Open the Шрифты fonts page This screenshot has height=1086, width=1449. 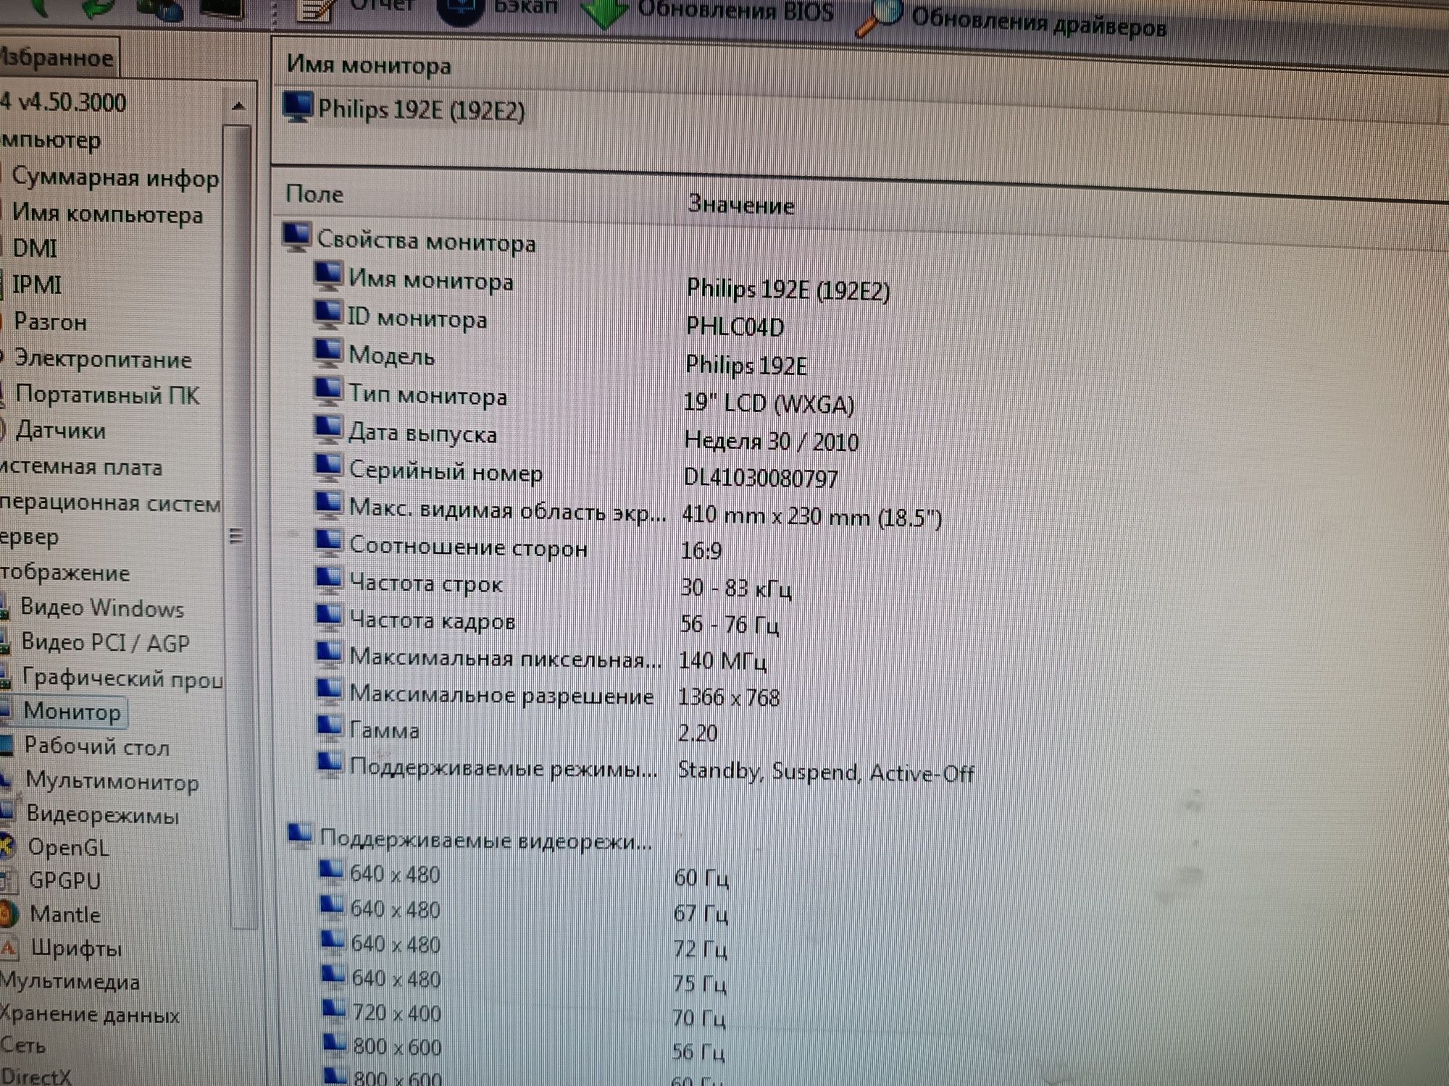76,948
